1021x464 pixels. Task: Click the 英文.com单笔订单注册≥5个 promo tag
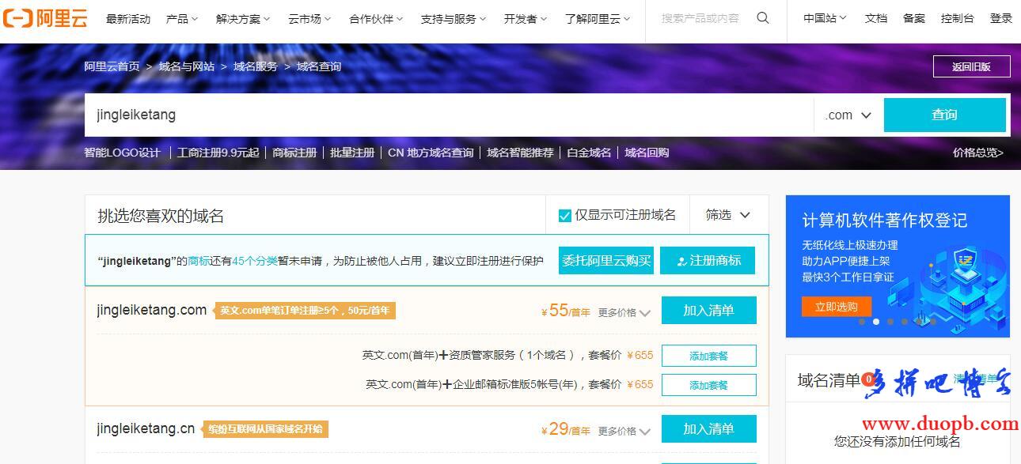[305, 311]
